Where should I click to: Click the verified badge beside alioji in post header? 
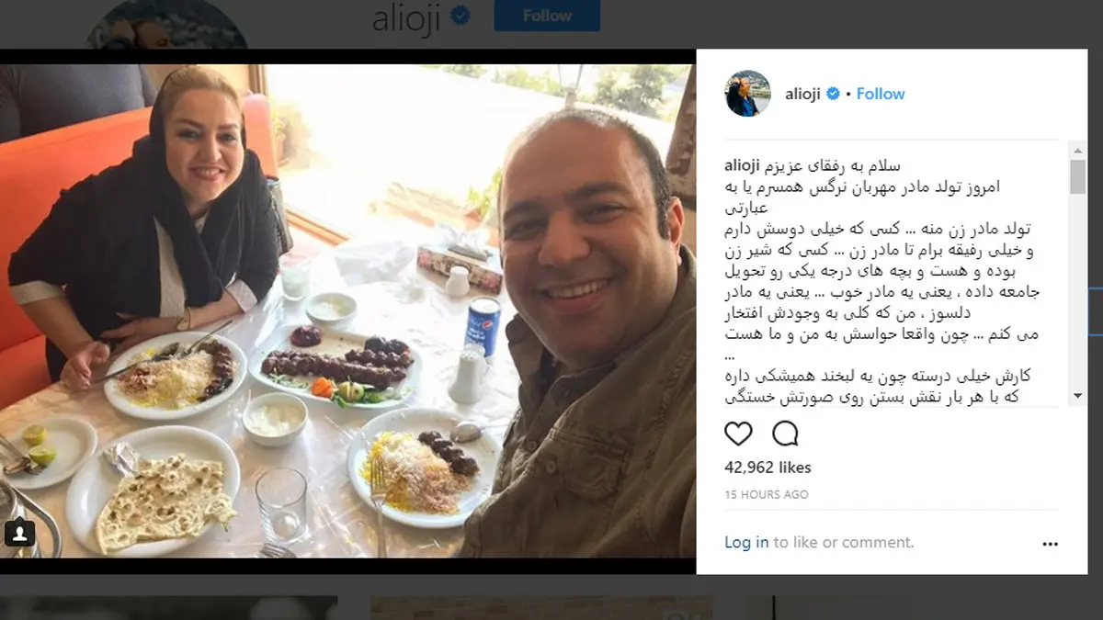(x=834, y=94)
